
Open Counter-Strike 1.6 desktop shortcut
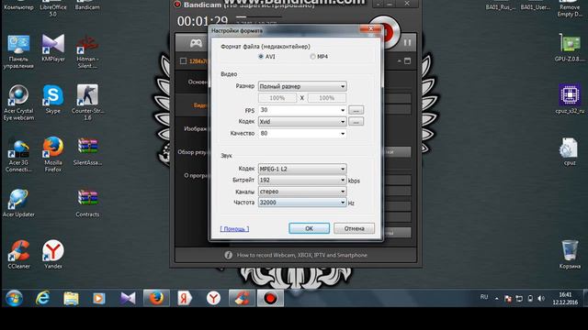(x=87, y=102)
